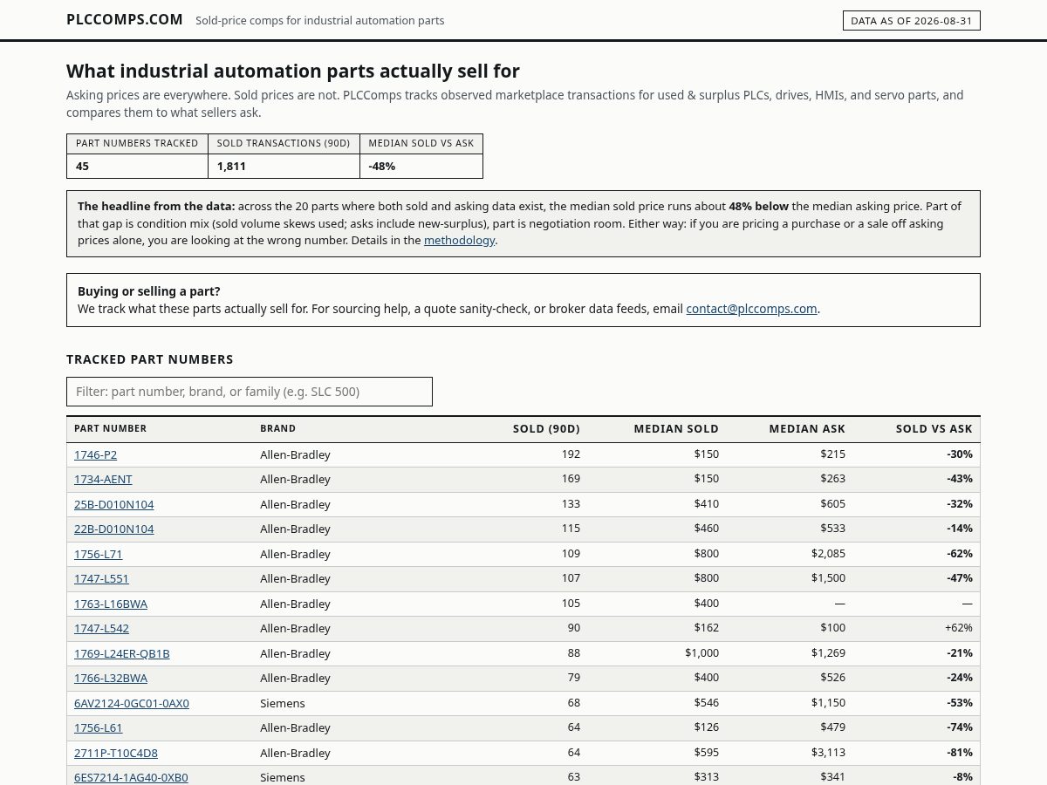Open the methodology link
This screenshot has height=785, width=1047.
coord(459,240)
